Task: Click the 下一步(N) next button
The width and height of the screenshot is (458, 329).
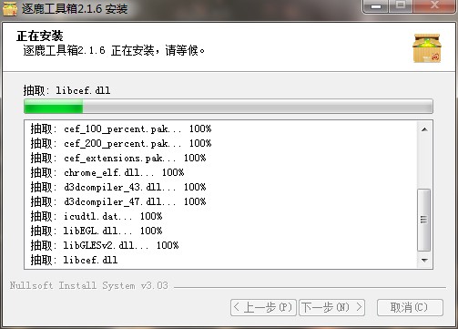Action: click(331, 307)
